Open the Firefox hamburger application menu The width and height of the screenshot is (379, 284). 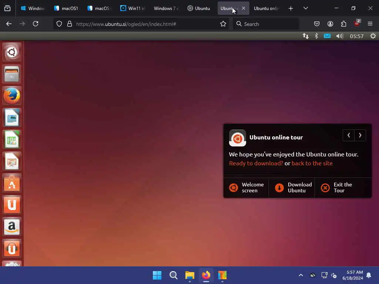tap(370, 24)
